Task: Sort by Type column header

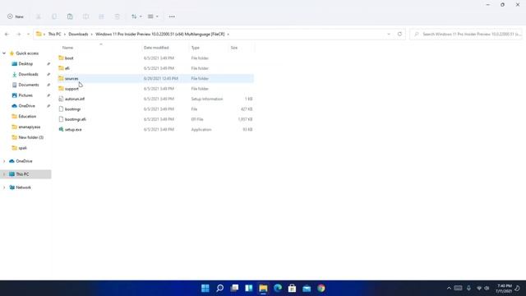Action: pyautogui.click(x=196, y=48)
